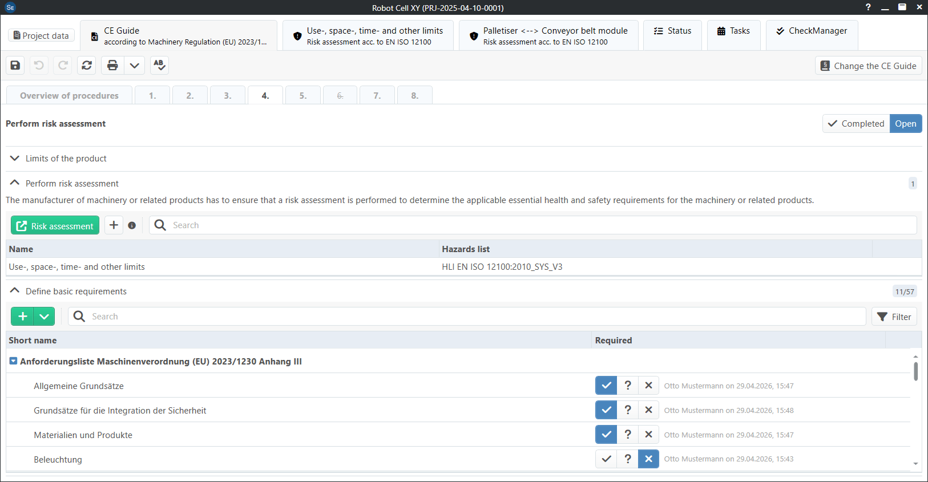Select procedure step 2. tab
Viewport: 928px width, 482px height.
190,95
